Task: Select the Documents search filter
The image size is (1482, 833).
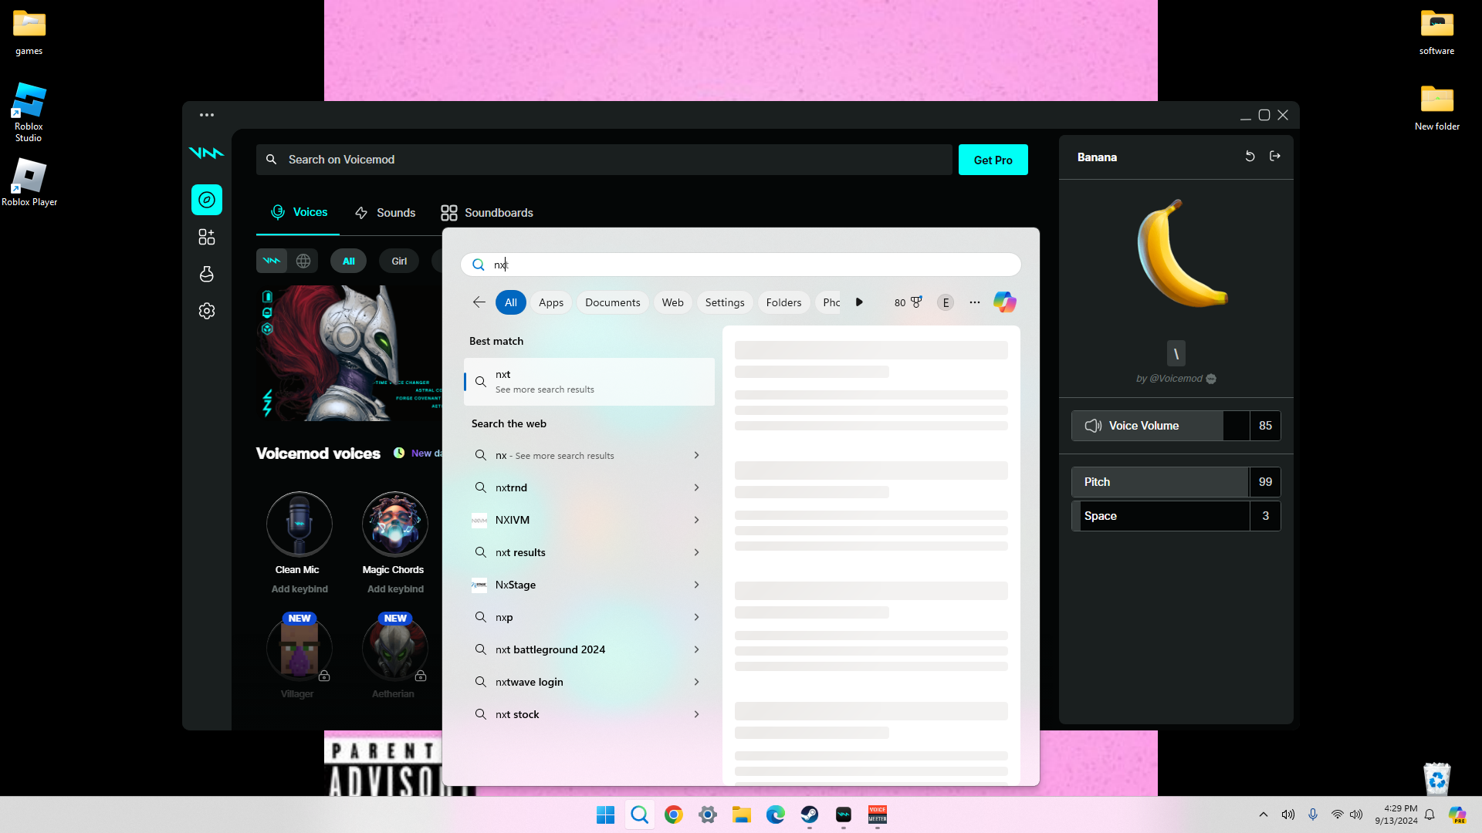Action: [x=613, y=302]
